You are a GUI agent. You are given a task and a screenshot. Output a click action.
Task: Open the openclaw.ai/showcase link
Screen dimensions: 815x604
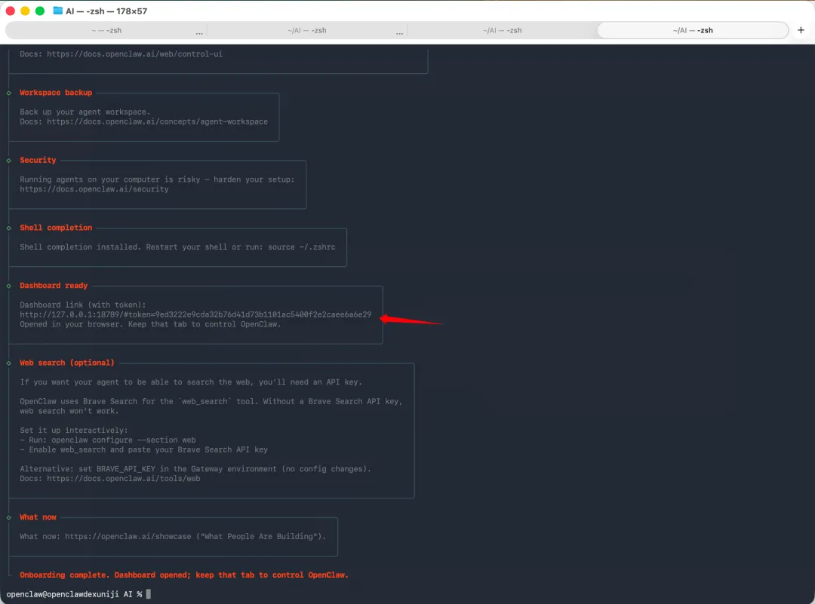(128, 536)
